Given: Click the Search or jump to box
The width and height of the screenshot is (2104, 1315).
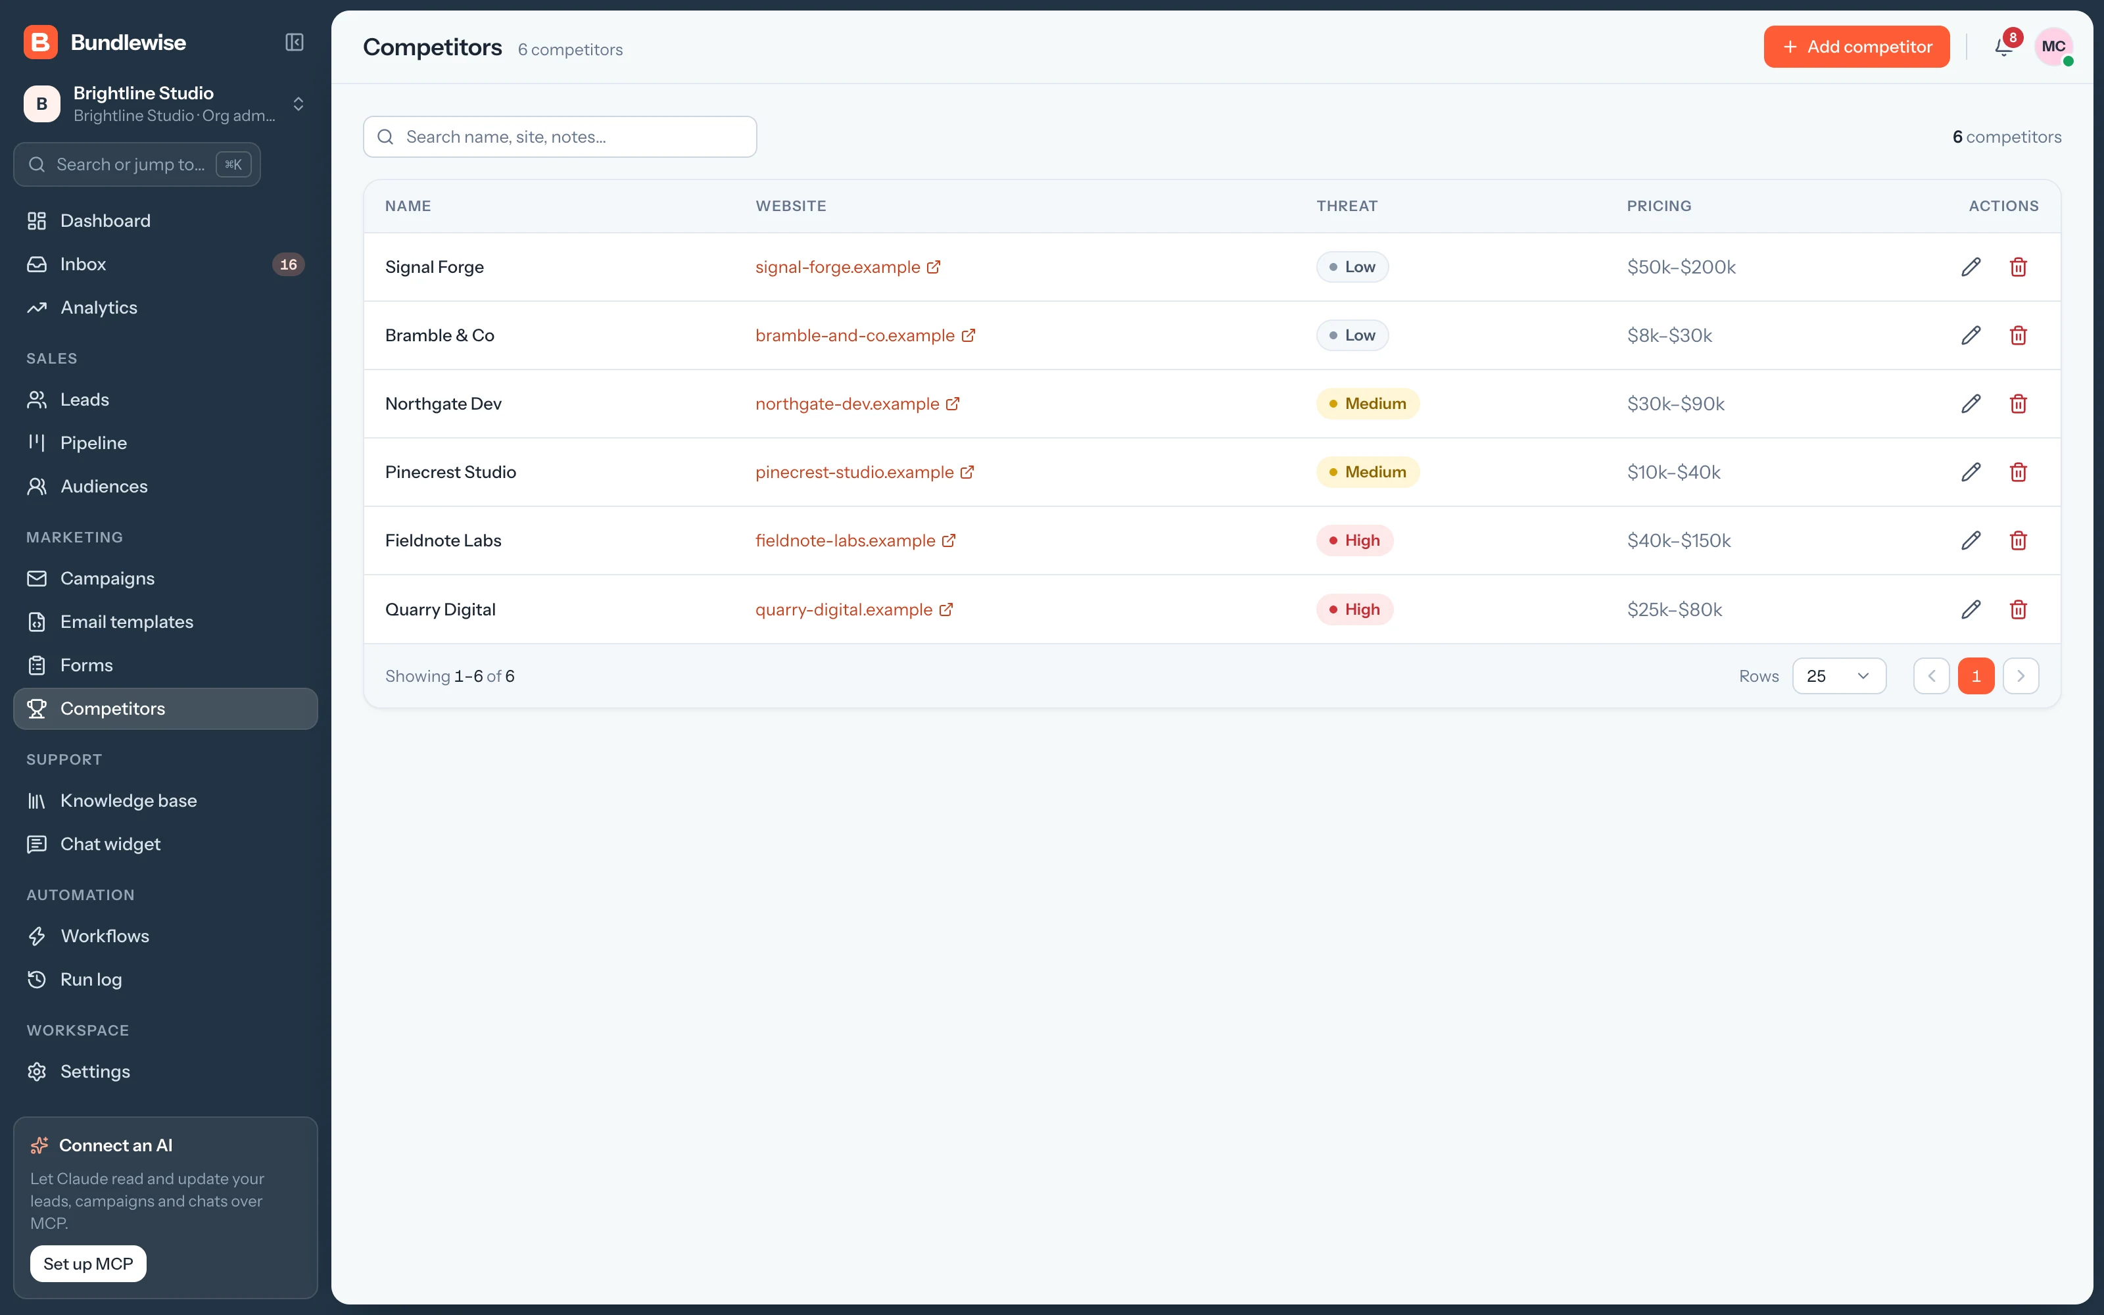Looking at the screenshot, I should point(137,164).
